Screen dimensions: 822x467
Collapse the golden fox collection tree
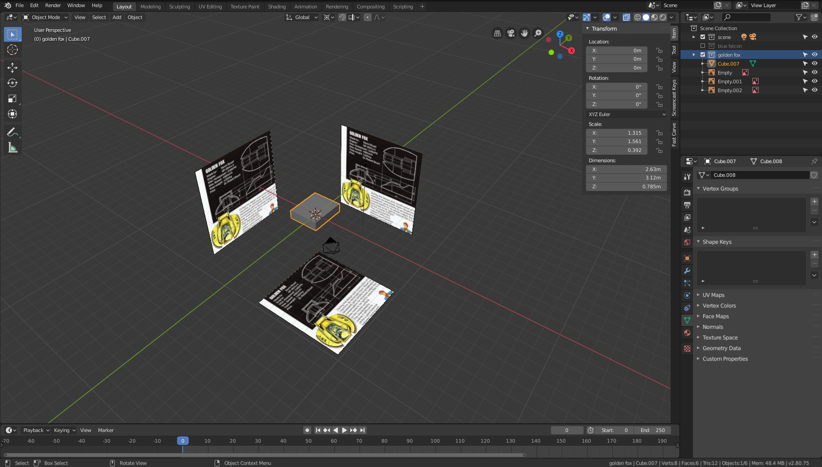click(x=694, y=55)
